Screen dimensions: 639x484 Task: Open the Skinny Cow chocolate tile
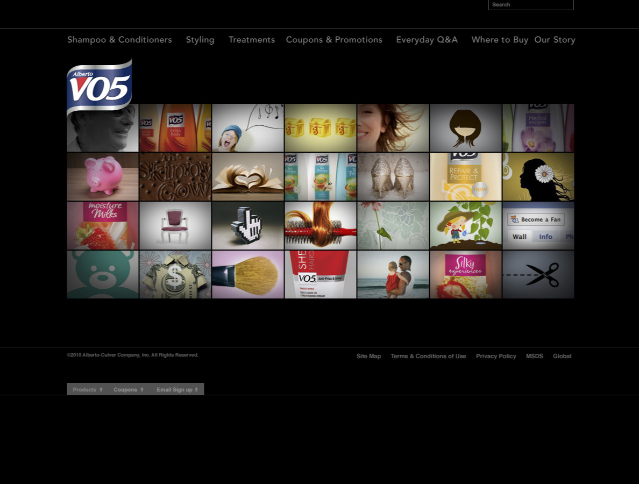click(x=175, y=177)
